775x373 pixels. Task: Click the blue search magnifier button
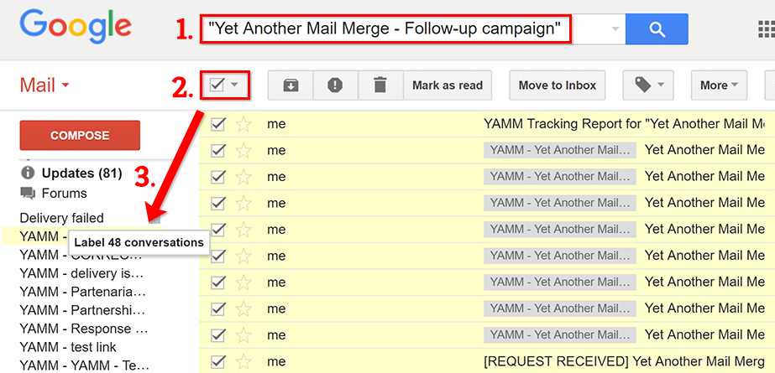coord(657,29)
